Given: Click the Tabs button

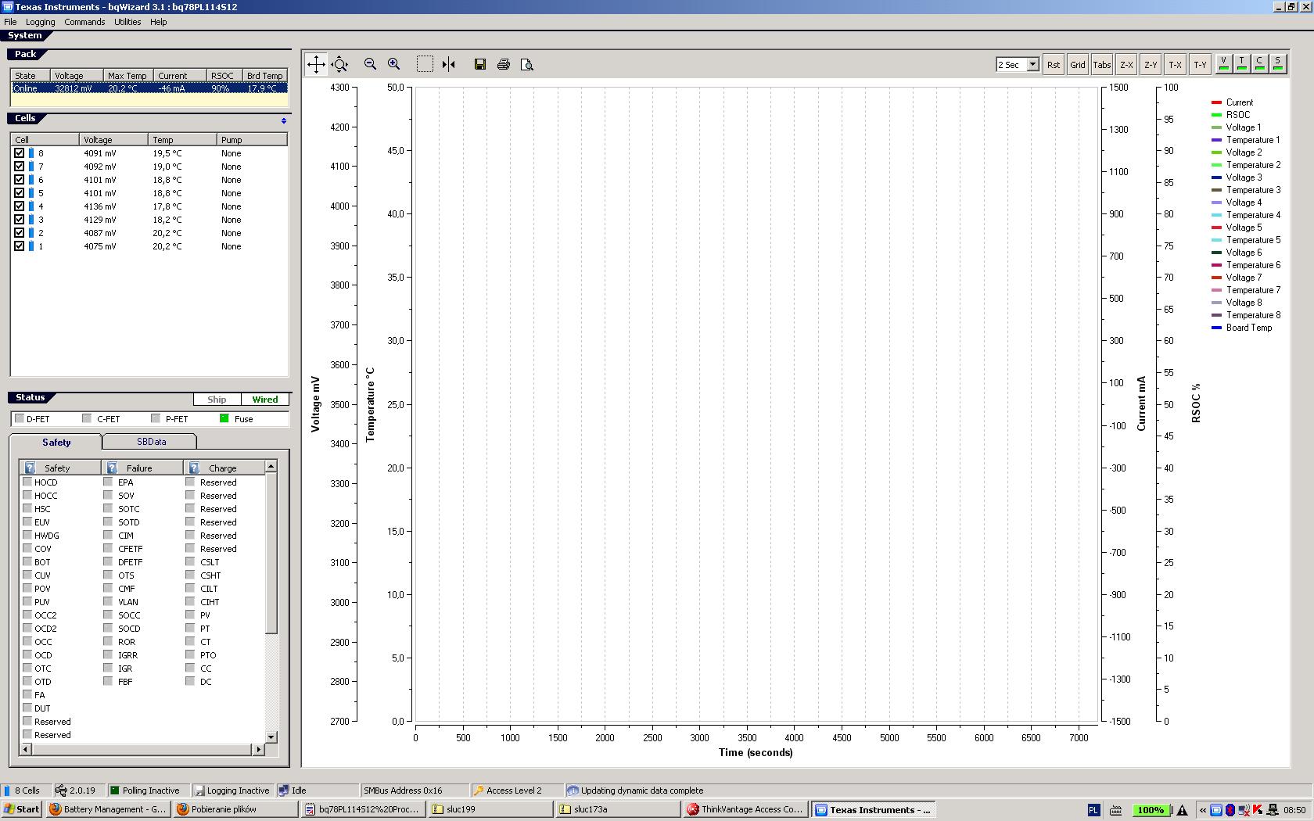Looking at the screenshot, I should (x=1102, y=64).
